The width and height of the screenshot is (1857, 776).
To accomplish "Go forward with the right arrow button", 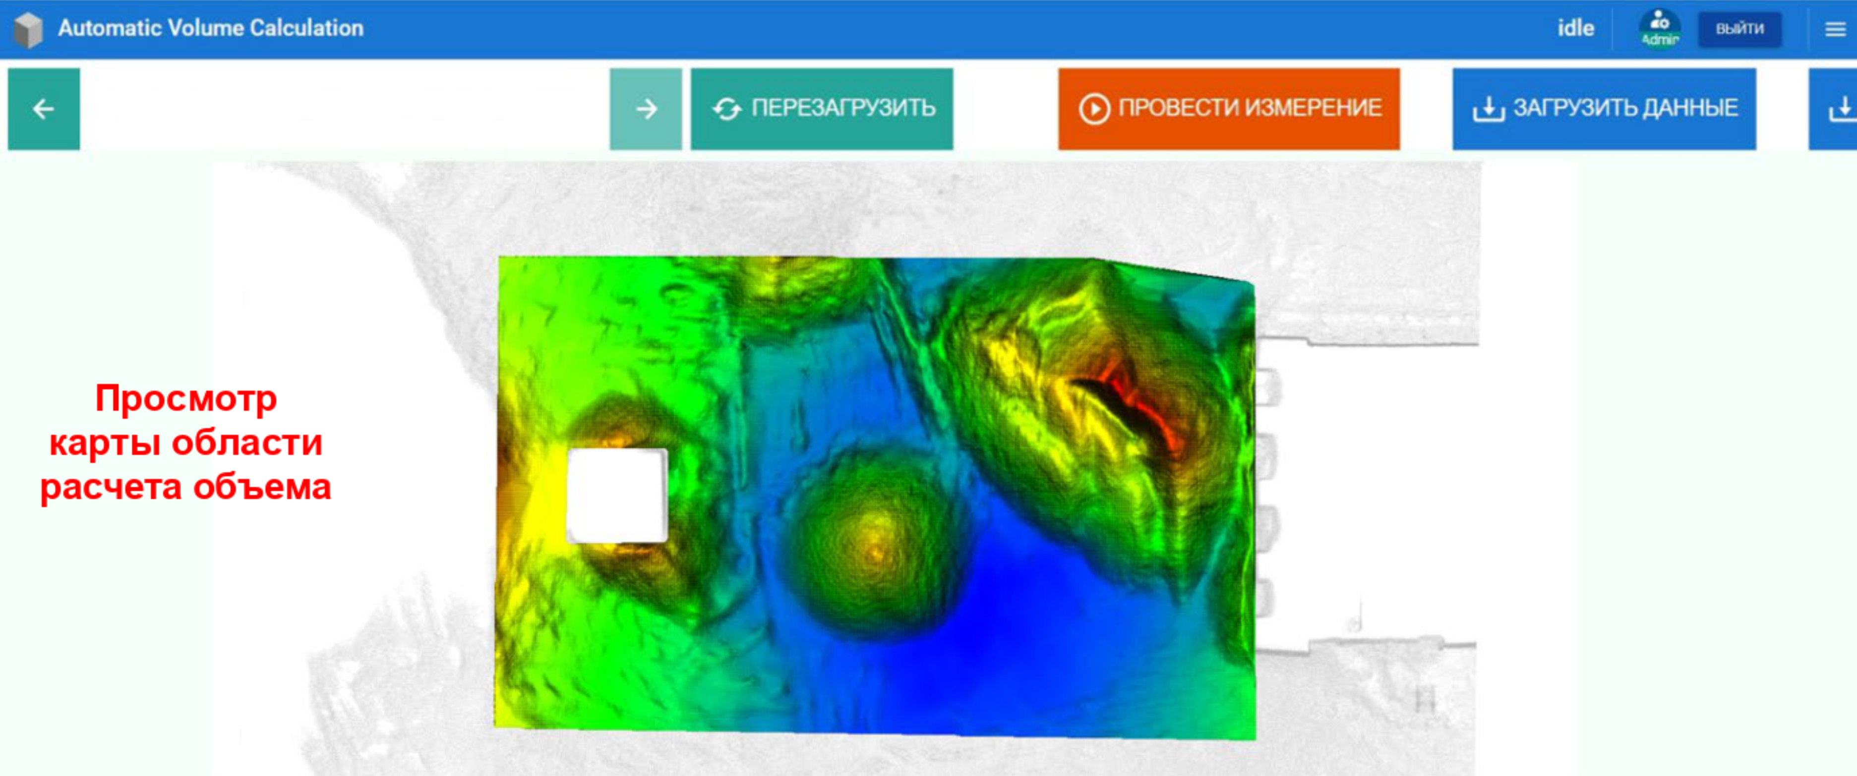I will coord(646,109).
